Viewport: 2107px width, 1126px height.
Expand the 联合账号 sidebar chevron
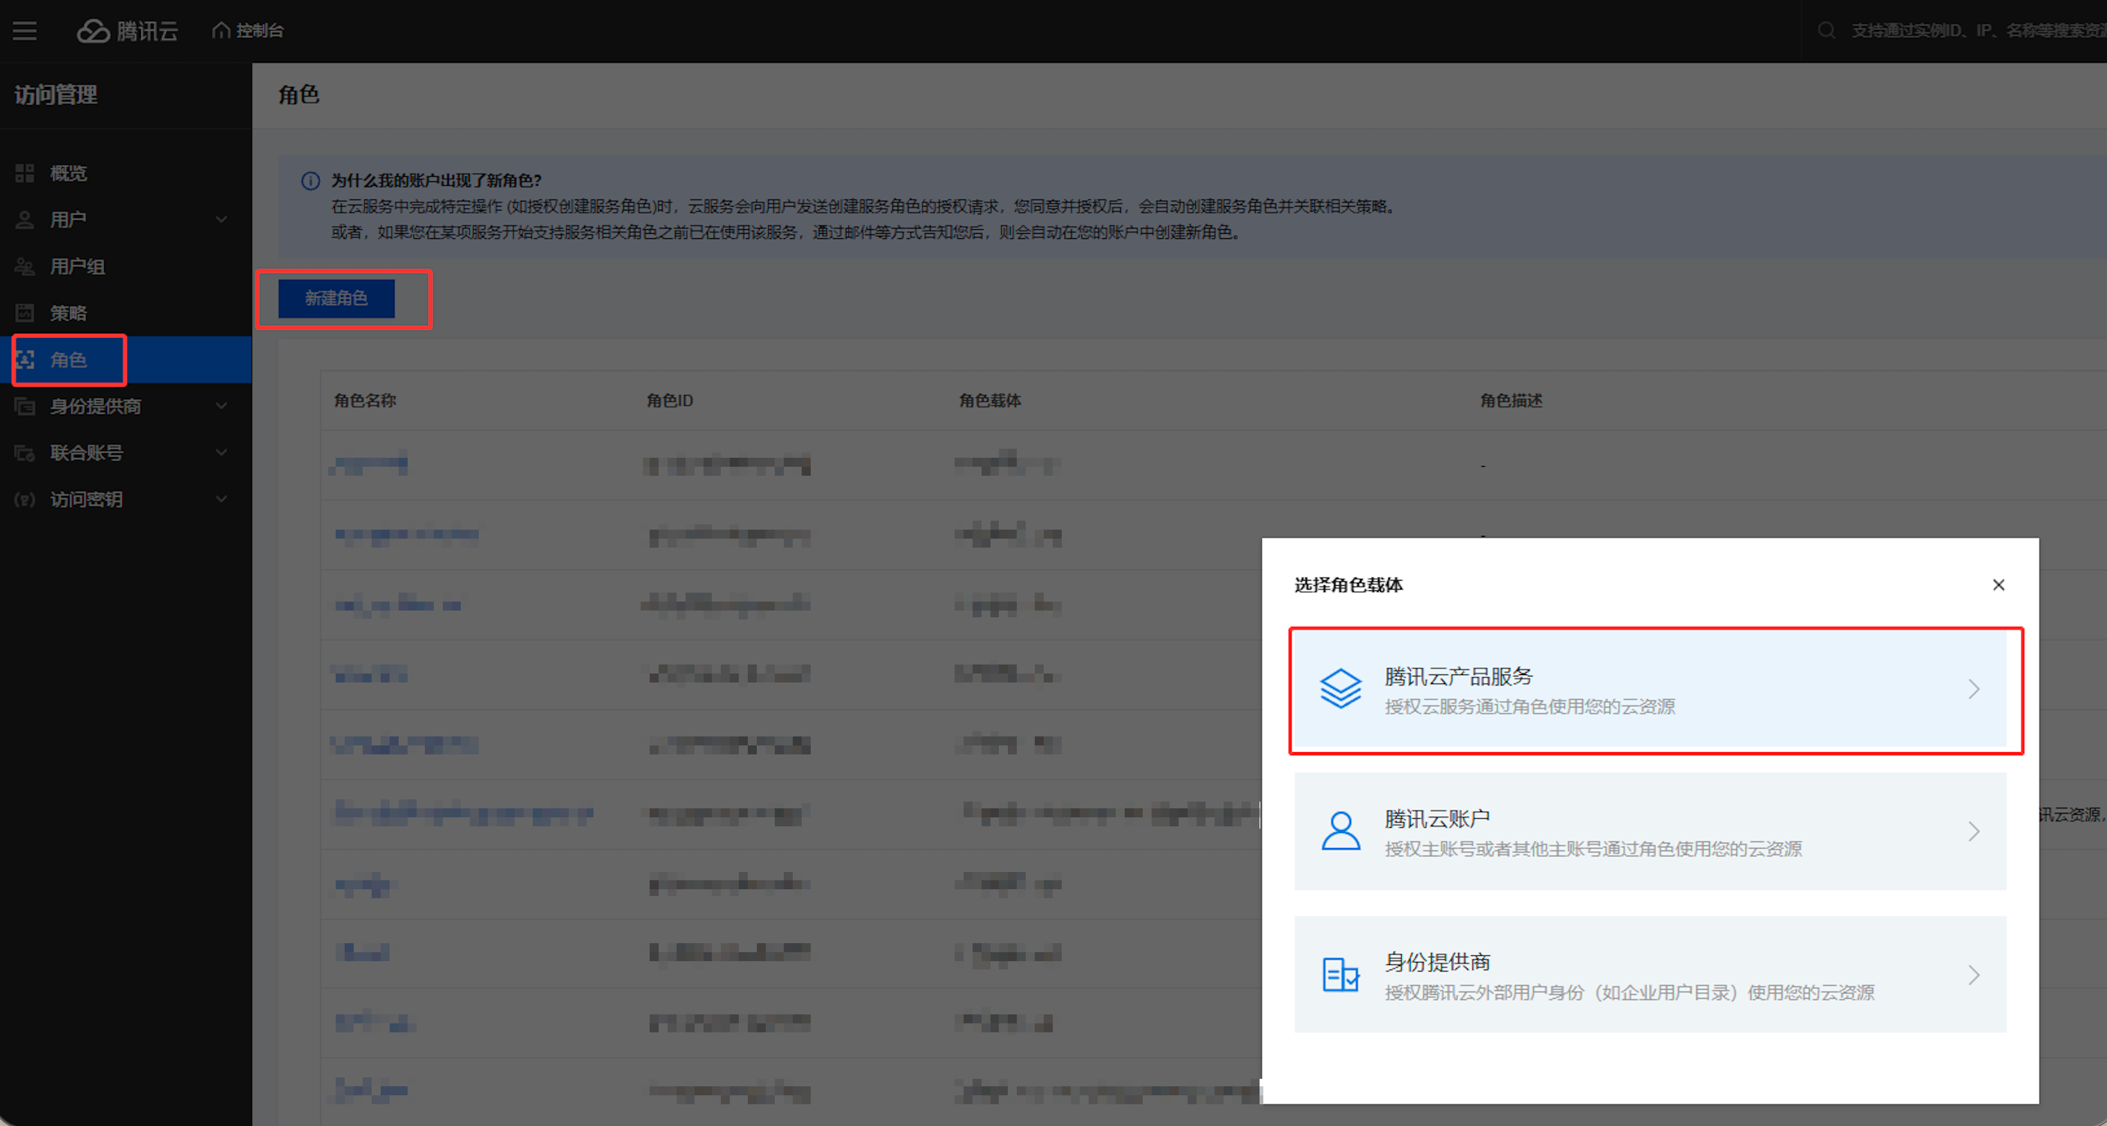tap(222, 453)
